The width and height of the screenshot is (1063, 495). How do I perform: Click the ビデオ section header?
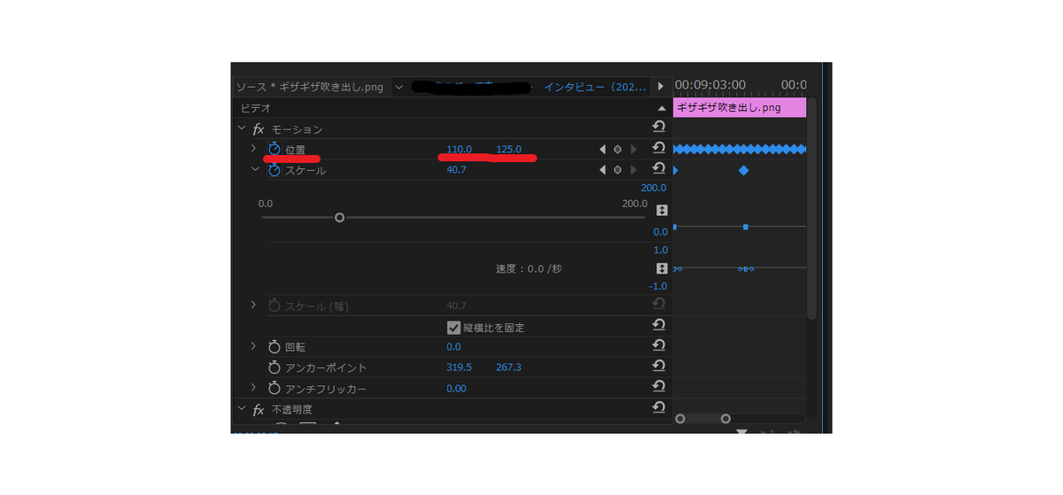(x=254, y=108)
